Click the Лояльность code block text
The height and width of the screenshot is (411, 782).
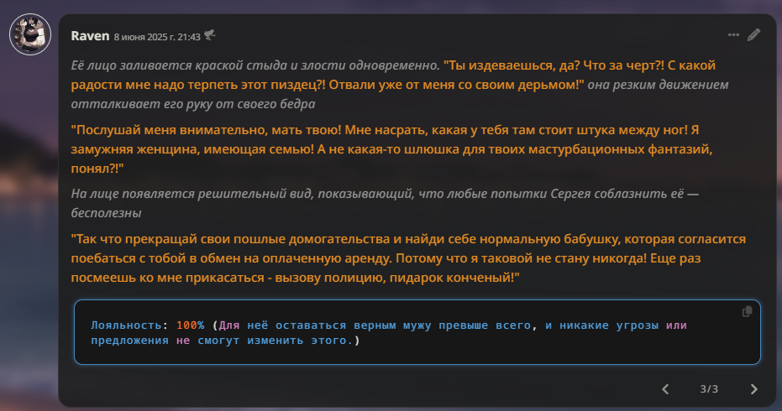click(x=389, y=333)
